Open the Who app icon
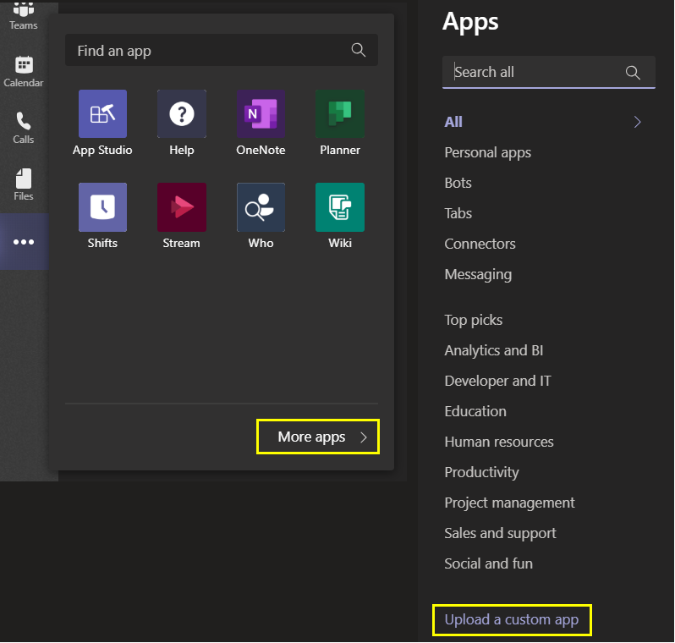The height and width of the screenshot is (643, 675). tap(261, 207)
